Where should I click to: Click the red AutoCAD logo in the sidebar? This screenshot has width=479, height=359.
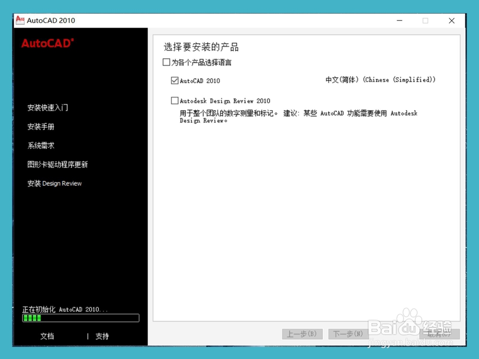(46, 44)
